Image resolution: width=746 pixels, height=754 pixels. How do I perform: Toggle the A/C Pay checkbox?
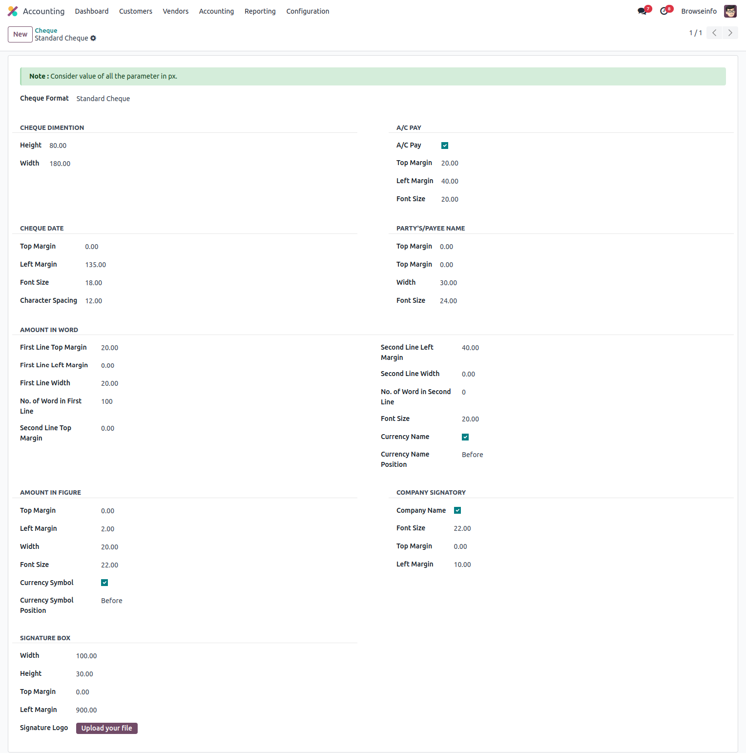[x=445, y=146]
